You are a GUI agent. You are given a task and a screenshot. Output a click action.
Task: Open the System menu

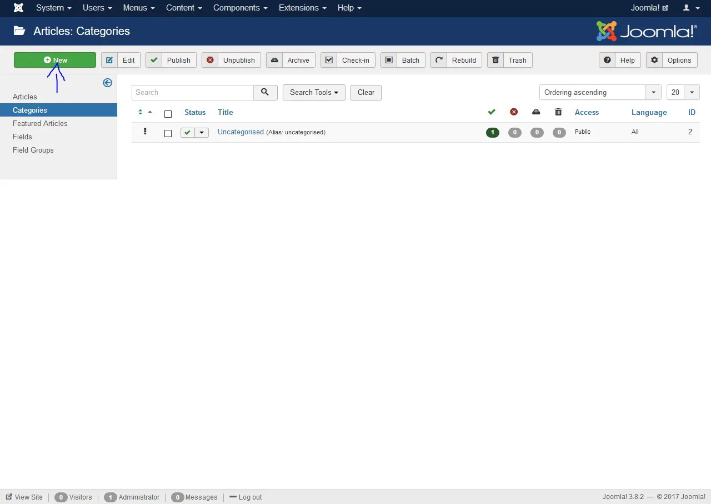point(53,8)
